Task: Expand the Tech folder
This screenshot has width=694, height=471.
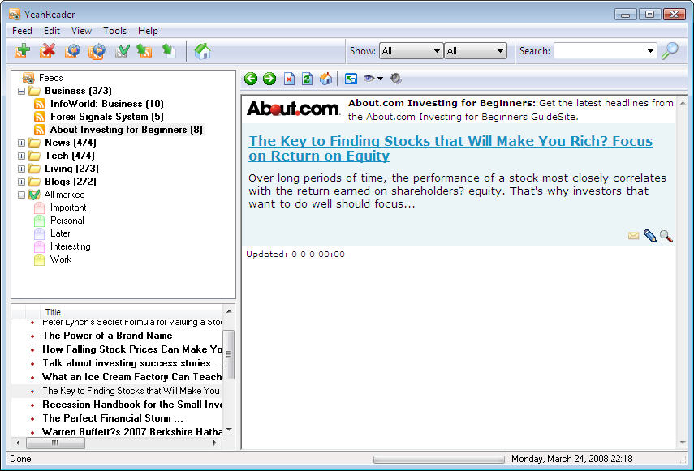Action: pos(21,156)
